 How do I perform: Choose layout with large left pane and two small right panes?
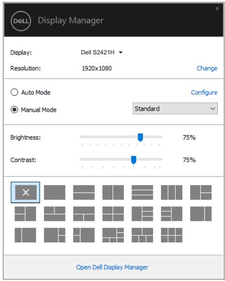point(54,235)
